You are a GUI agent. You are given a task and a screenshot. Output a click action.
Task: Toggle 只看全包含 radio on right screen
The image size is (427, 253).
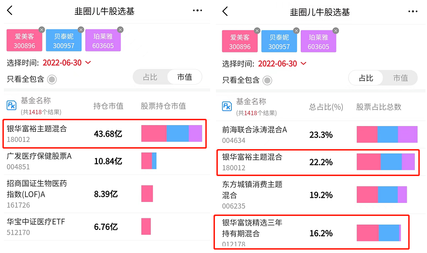267,80
